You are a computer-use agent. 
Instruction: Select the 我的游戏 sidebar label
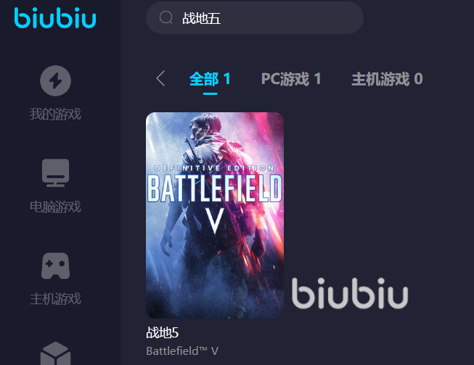[x=55, y=114]
